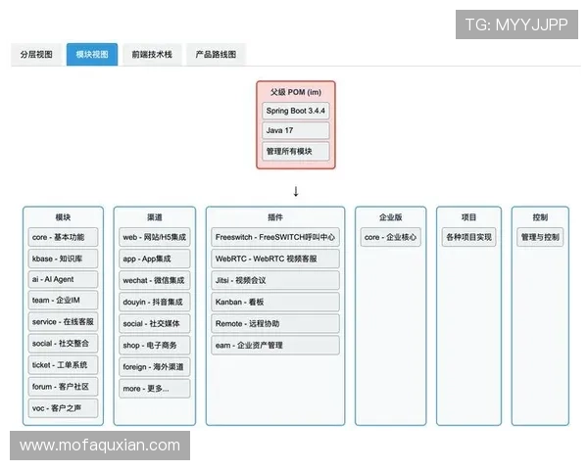Select forum - 客户社区 module
Image resolution: width=588 pixels, height=470 pixels.
[63, 387]
